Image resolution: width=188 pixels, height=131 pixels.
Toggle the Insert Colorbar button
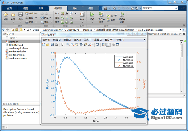(x=103, y=45)
